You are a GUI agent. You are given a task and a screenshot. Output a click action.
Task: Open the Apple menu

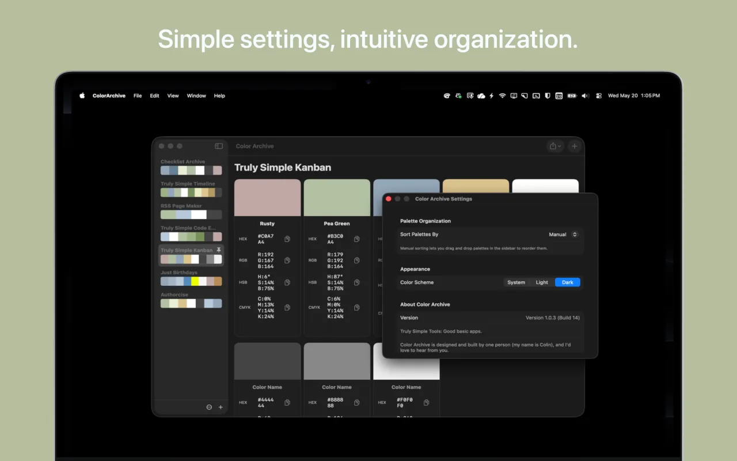click(82, 96)
